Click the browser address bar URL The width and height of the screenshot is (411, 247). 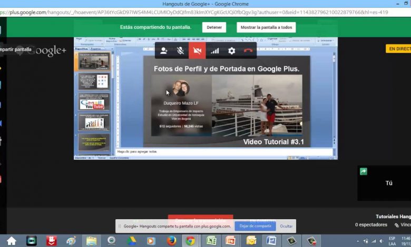[x=194, y=12]
